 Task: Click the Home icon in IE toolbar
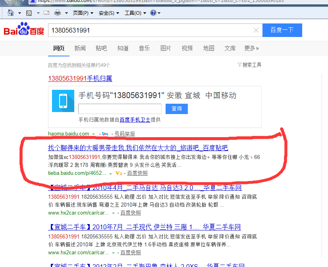pos(11,13)
